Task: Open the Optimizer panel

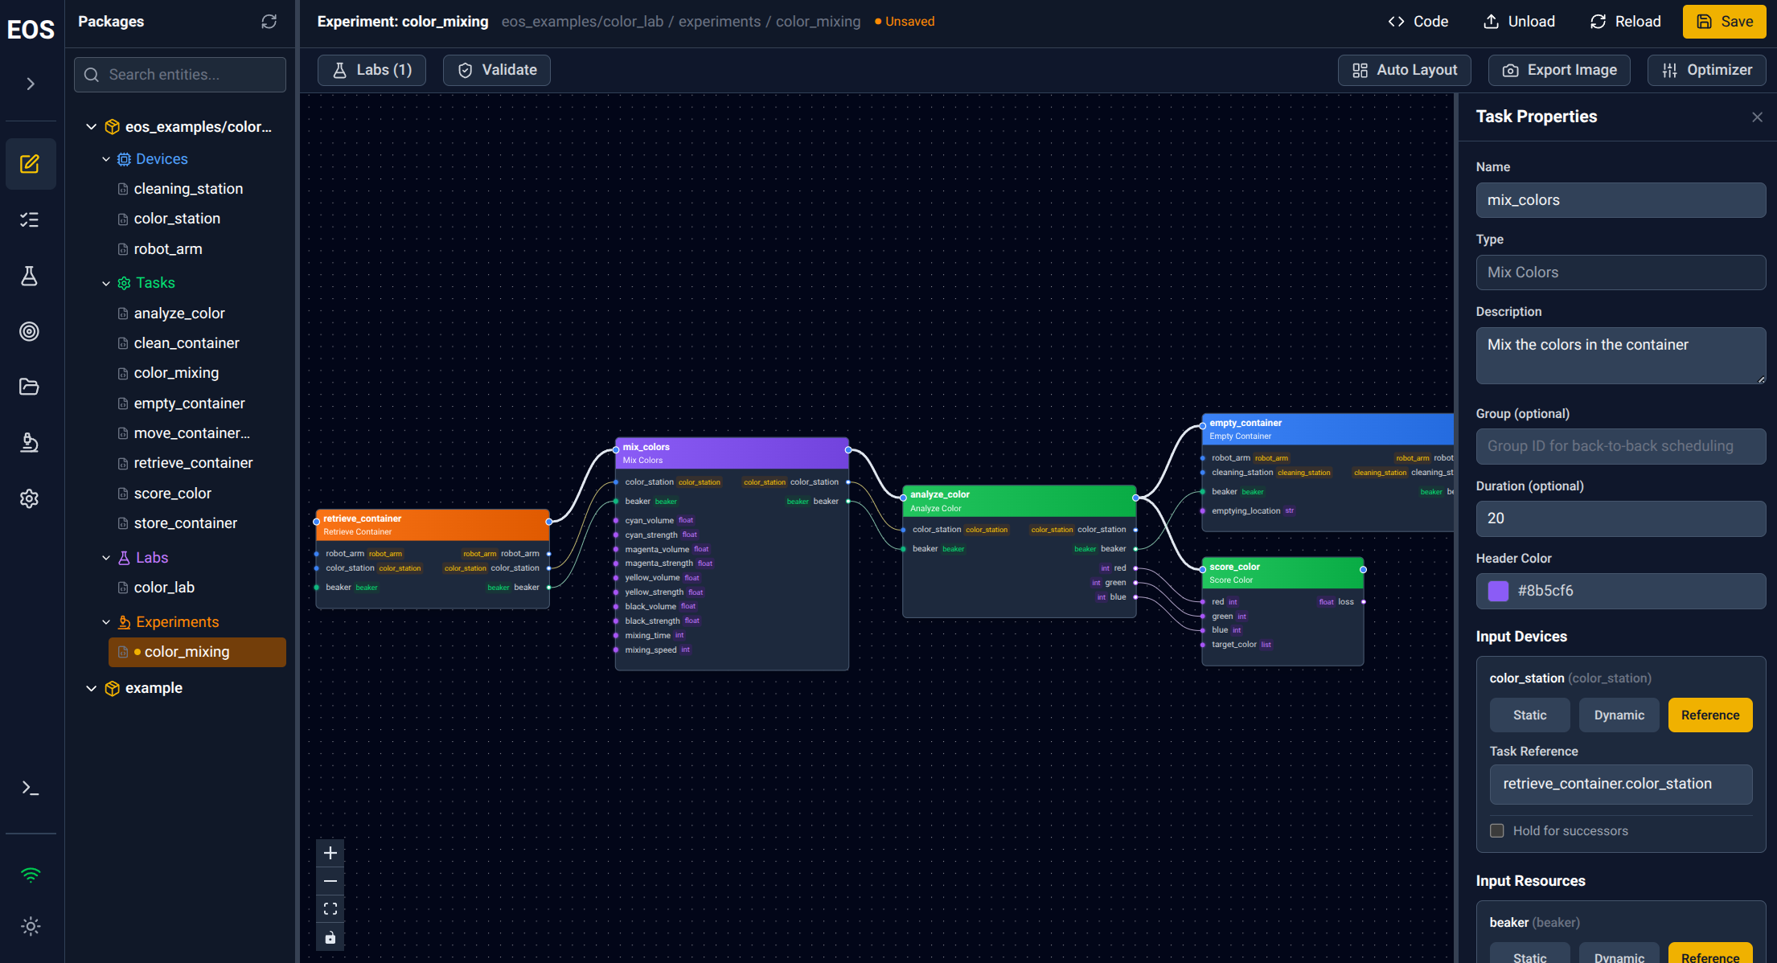Action: pyautogui.click(x=1706, y=70)
